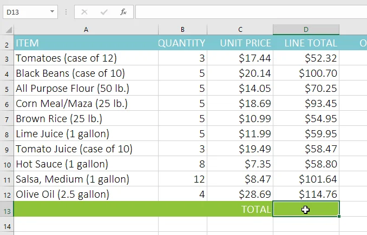Select the Tomatoes (case of 12) cell
This screenshot has width=367, height=235.
[86, 58]
